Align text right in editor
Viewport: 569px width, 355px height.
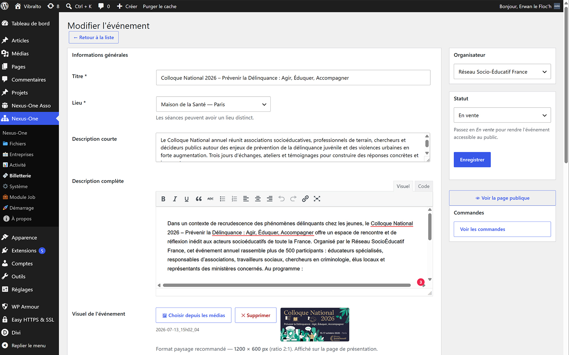coord(270,199)
